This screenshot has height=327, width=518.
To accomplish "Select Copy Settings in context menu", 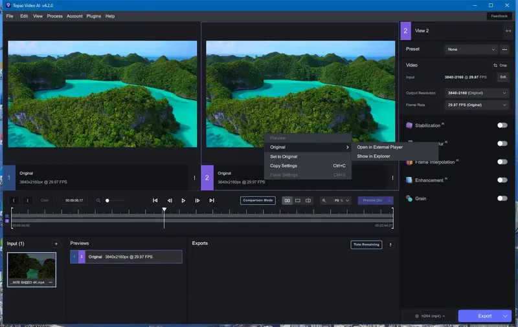I will pos(284,165).
